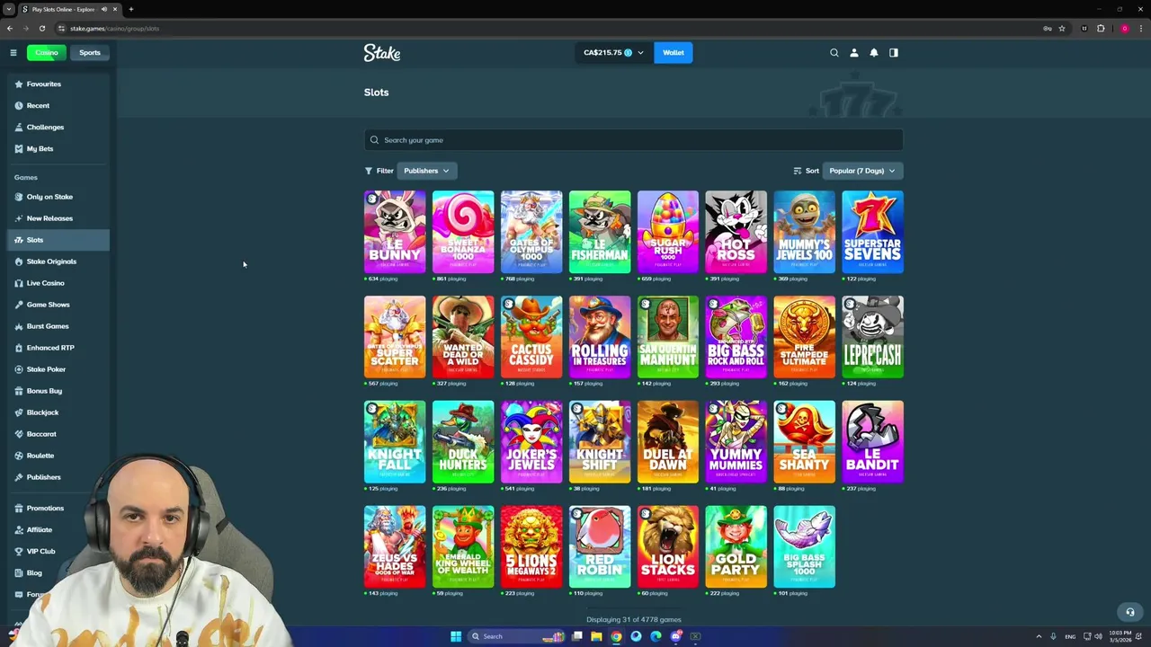Open Sugar Rush 1000 thumbnail
Screen dimensions: 1151x647
tap(668, 232)
